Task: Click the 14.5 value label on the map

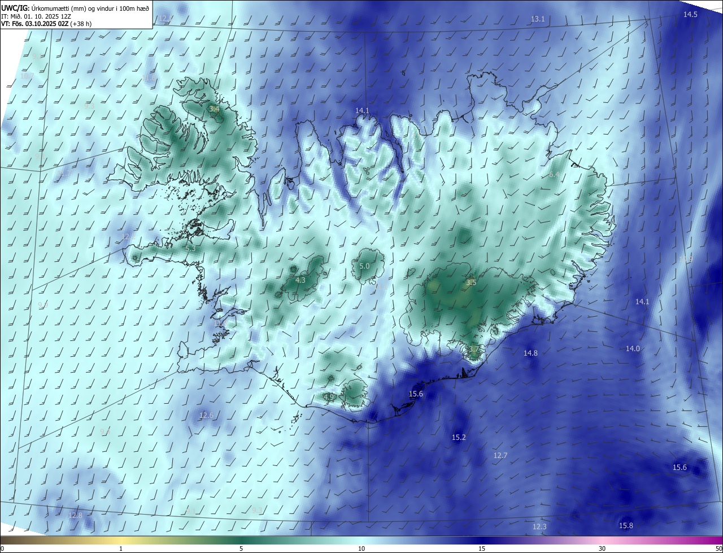Action: [x=690, y=15]
